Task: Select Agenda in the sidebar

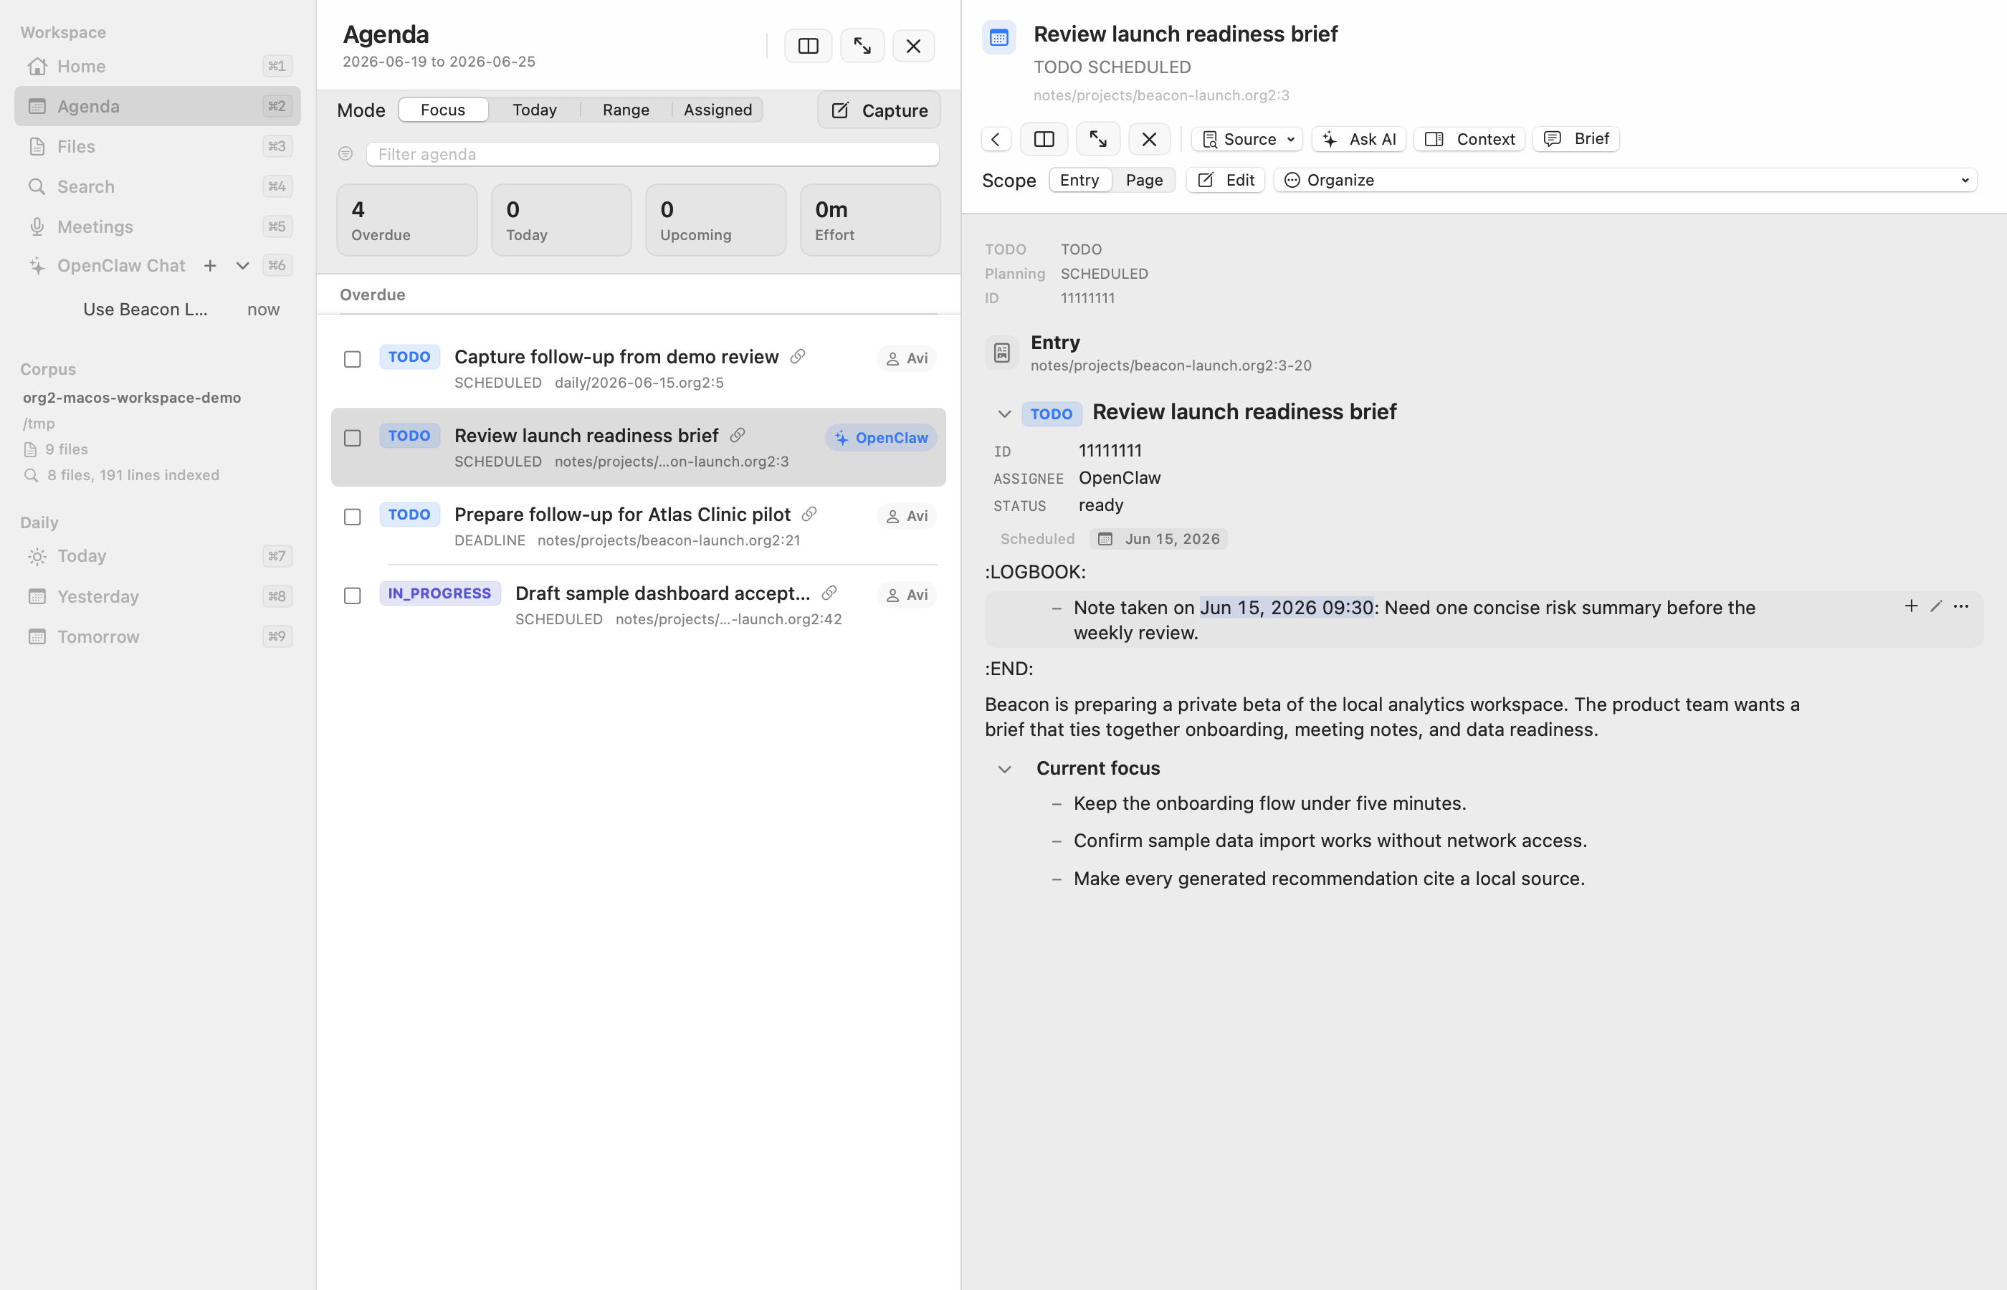Action: 157,106
